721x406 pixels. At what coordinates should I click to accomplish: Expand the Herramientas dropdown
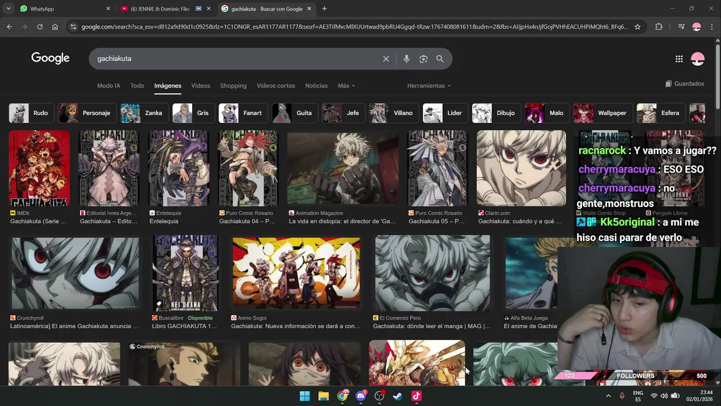(x=429, y=86)
